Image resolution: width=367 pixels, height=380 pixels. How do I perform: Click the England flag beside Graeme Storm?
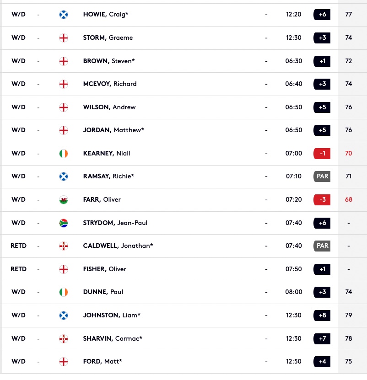click(x=64, y=38)
